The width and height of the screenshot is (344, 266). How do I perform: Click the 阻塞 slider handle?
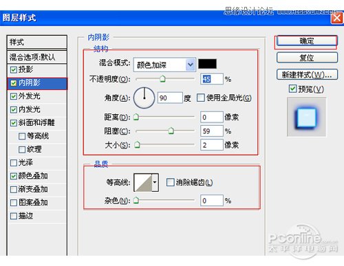171,131
